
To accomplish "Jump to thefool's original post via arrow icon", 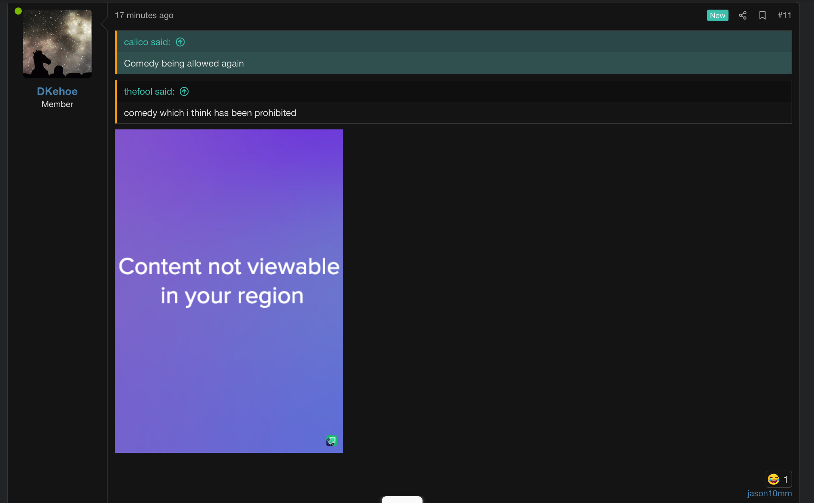I will (184, 91).
